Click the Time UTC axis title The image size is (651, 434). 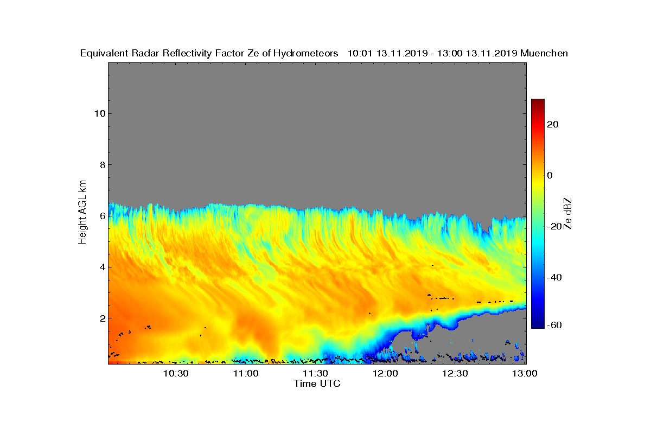[x=317, y=384]
